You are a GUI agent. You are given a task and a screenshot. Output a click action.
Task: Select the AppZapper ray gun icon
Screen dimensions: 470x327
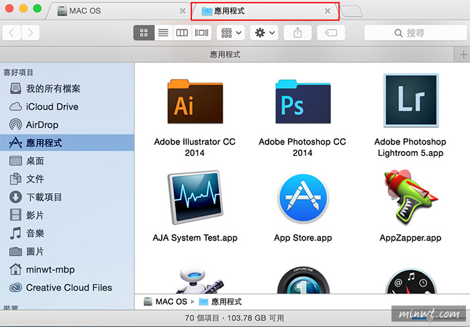pyautogui.click(x=410, y=197)
